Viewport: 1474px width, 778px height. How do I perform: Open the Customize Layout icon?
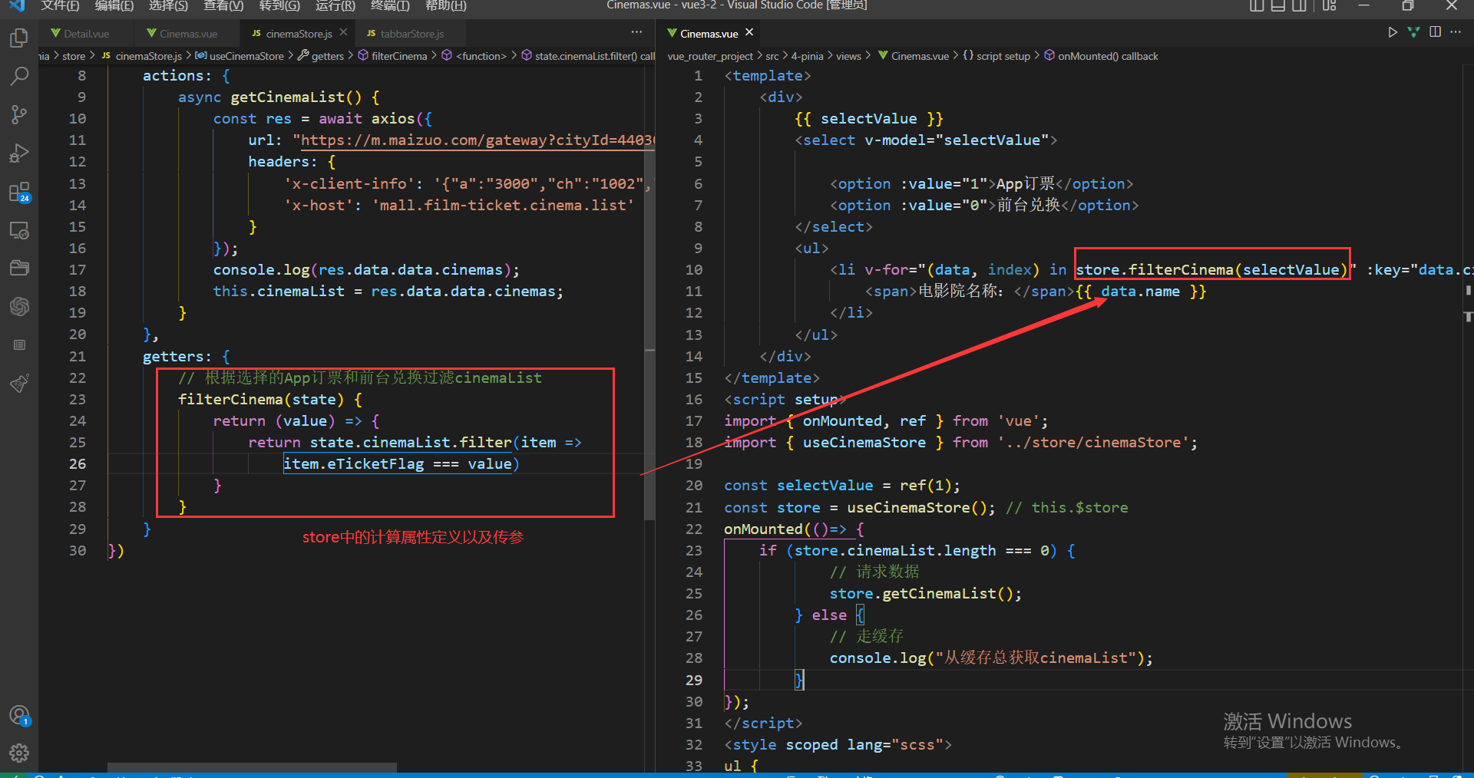(x=1329, y=5)
